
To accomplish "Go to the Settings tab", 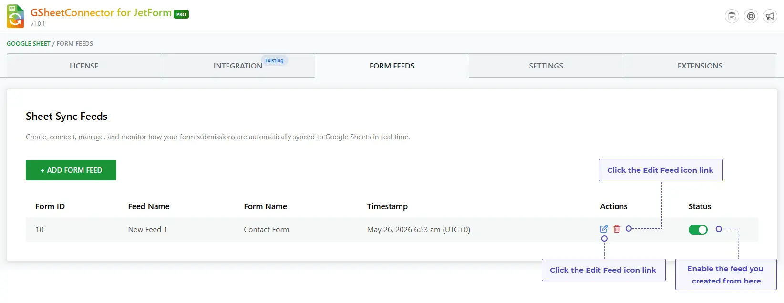I will pyautogui.click(x=546, y=66).
